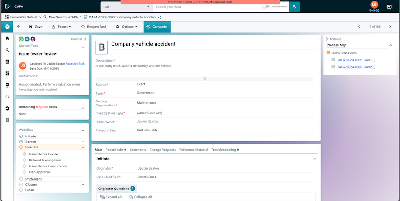
Task: Save the record
Action: point(36,27)
